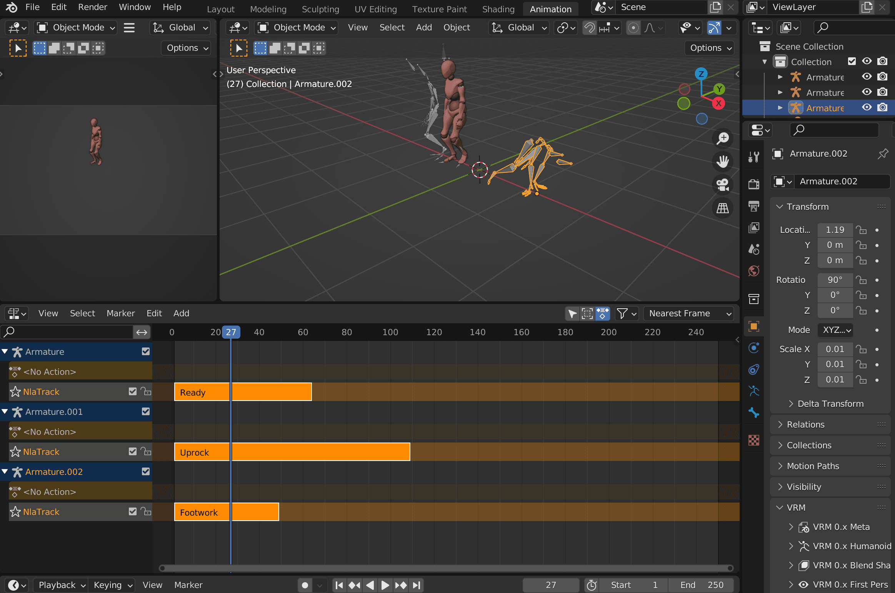Click the zoom magnifier gizmo in viewport
This screenshot has width=895, height=593.
[x=723, y=139]
